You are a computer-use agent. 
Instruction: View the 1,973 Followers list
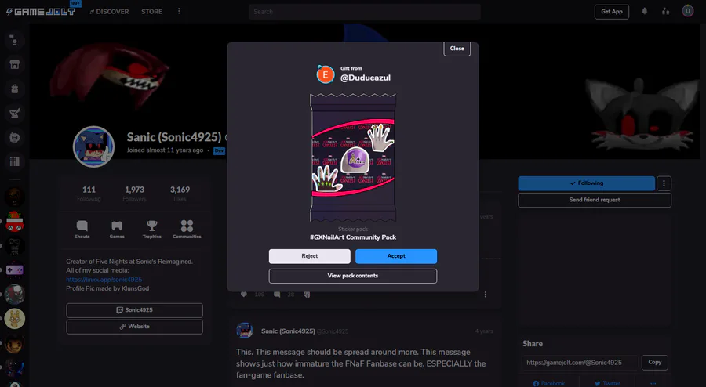coord(134,193)
